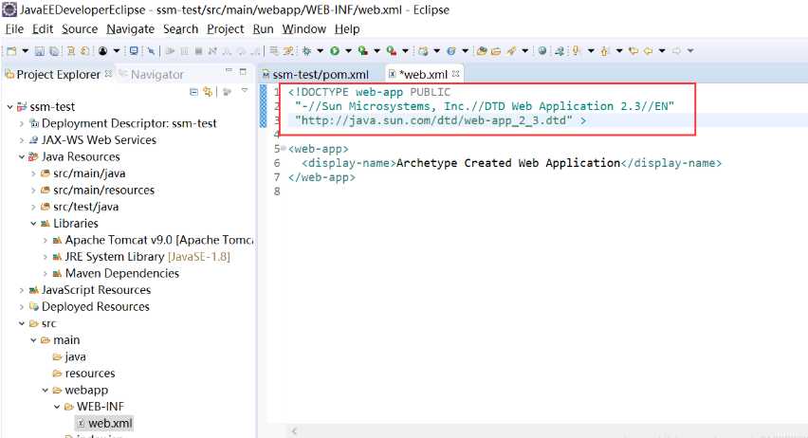The width and height of the screenshot is (808, 438).
Task: Open the Navigate menu
Action: pos(130,28)
